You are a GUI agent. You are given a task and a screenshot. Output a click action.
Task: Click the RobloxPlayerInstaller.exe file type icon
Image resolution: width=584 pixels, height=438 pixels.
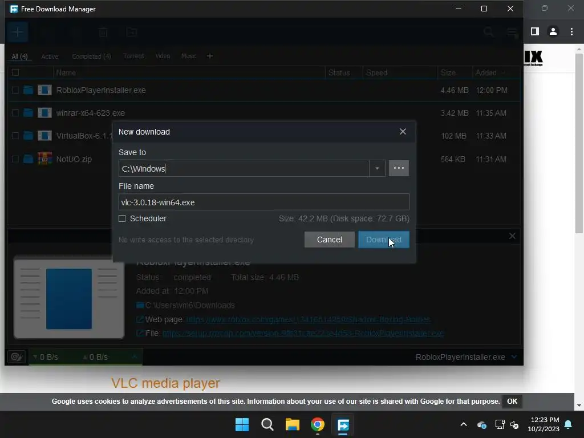click(x=44, y=90)
